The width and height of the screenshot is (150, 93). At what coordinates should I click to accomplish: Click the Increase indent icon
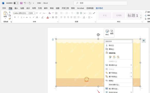[81, 13]
